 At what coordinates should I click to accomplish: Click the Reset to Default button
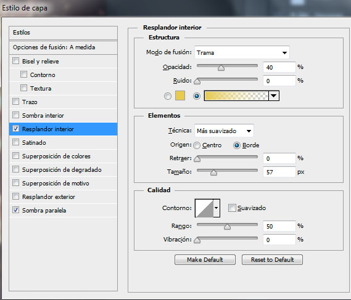(272, 259)
